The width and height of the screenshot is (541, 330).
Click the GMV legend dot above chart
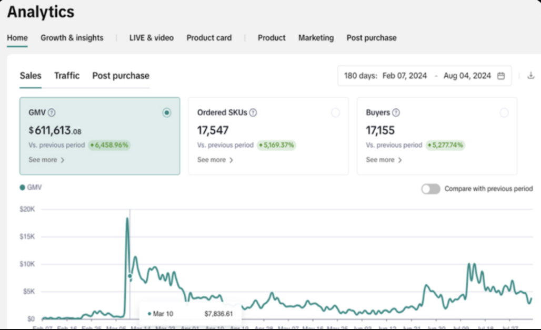point(22,187)
